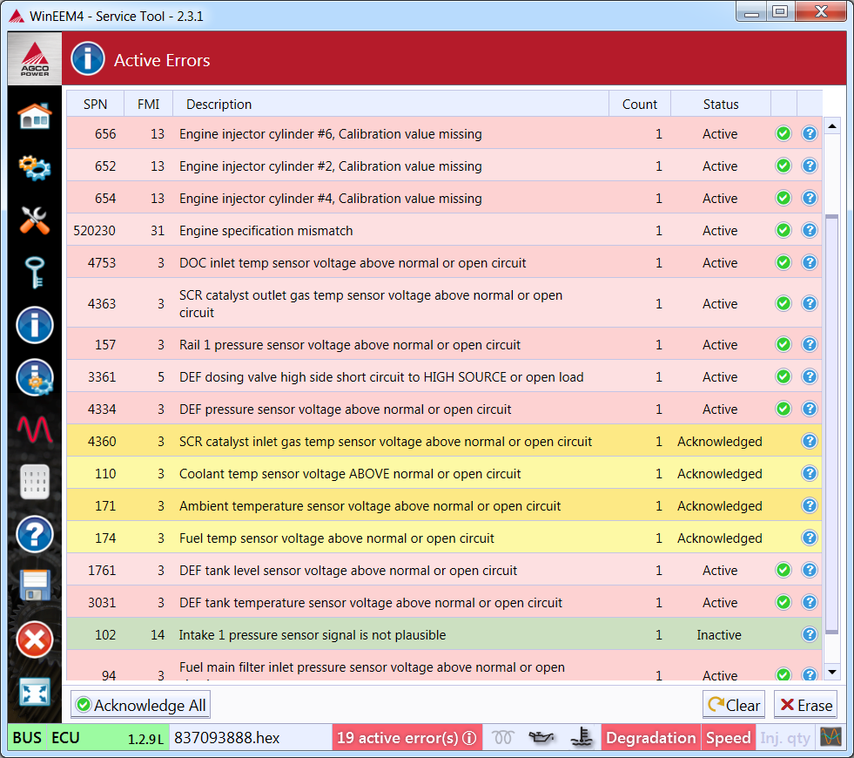Open the Home icon in sidebar
The width and height of the screenshot is (854, 758).
pyautogui.click(x=35, y=116)
